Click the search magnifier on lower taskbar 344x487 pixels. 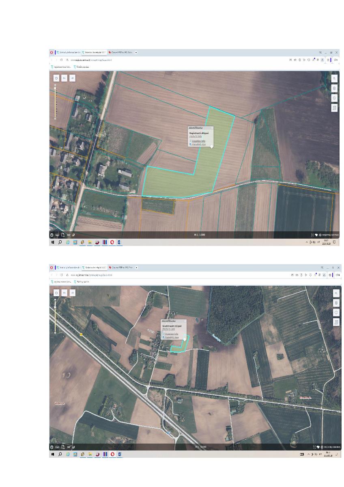click(x=60, y=454)
